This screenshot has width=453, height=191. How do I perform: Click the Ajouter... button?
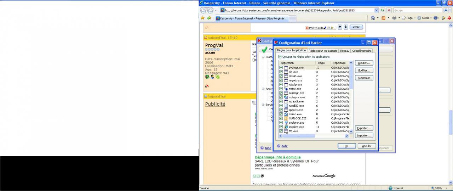(364, 63)
